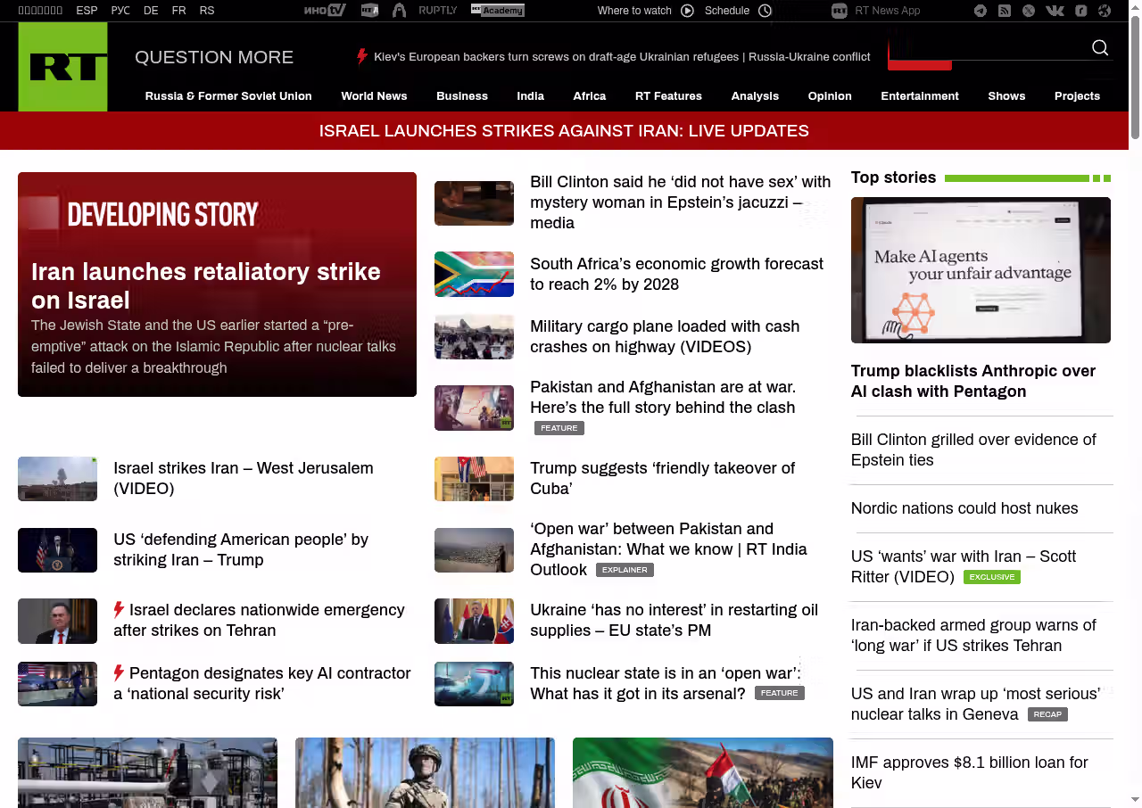Click the RUPTLY logo in top bar
This screenshot has height=808, width=1142.
[x=437, y=11]
